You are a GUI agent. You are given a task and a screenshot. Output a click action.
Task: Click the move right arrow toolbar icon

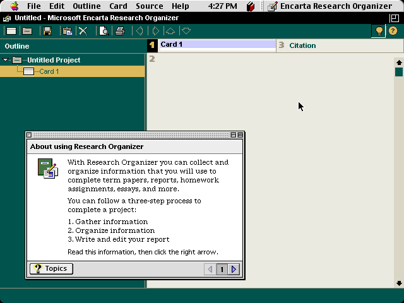click(155, 31)
